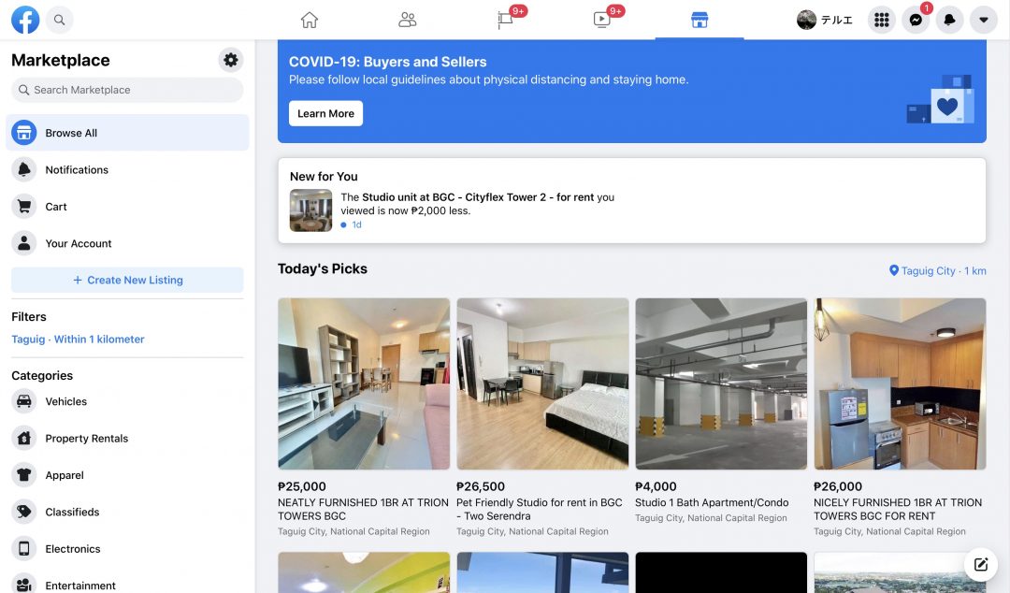The image size is (1010, 593).
Task: Open Taguig Within 1 kilometer filter
Action: pyautogui.click(x=78, y=340)
